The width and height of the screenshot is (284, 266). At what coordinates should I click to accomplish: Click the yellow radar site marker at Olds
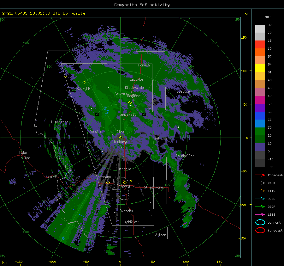pos(121,138)
